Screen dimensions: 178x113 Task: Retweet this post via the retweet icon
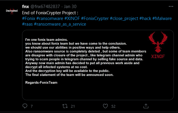[65, 106]
